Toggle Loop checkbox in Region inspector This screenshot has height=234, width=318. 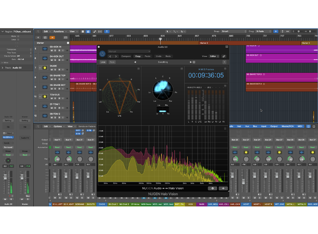click(18, 40)
